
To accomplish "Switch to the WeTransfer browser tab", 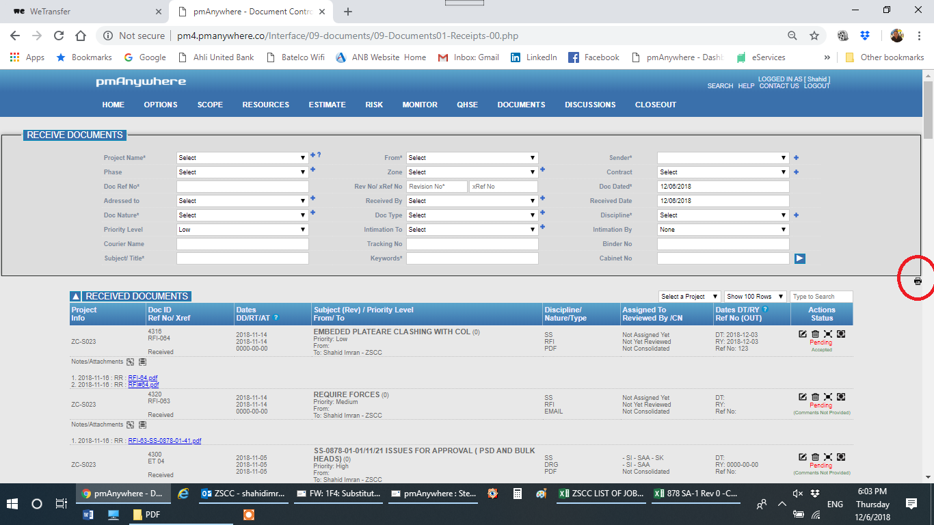I will click(82, 12).
